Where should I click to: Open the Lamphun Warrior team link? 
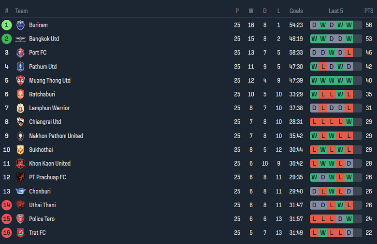click(49, 108)
